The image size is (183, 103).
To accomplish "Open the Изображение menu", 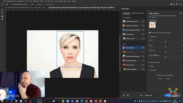I will pyautogui.click(x=20, y=1).
